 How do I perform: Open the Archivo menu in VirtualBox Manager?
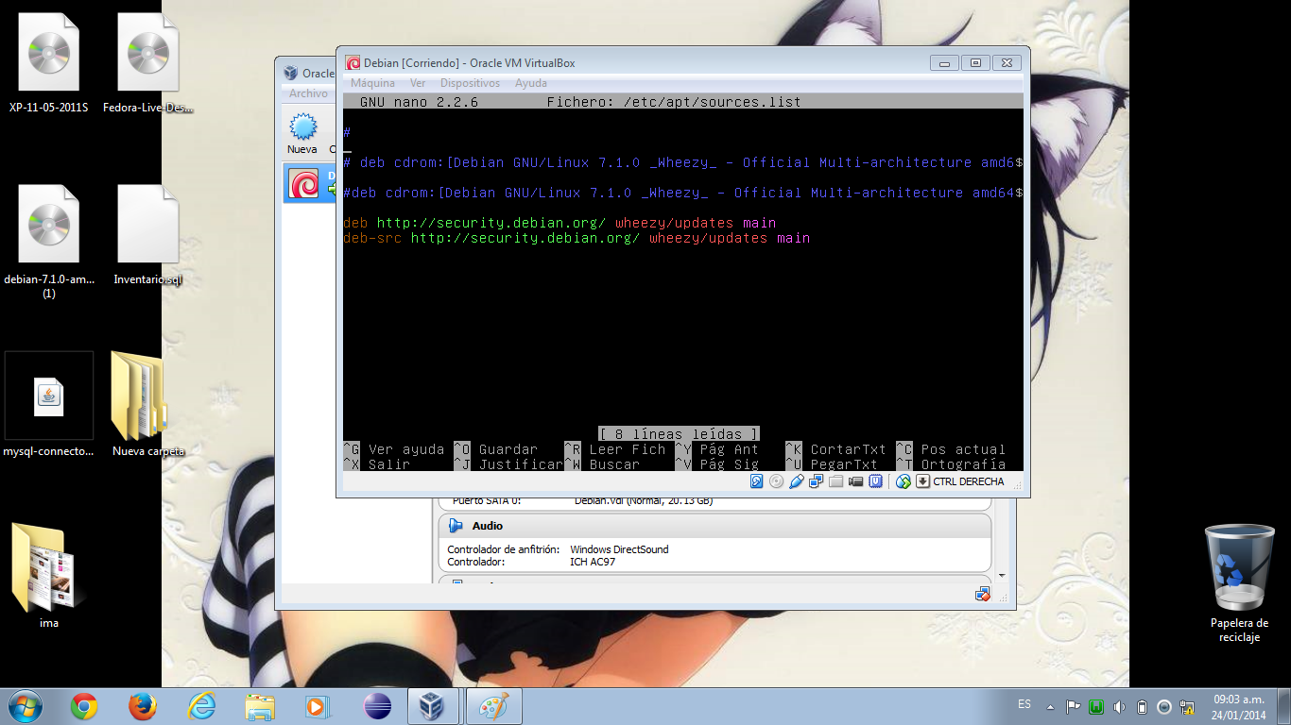[308, 93]
